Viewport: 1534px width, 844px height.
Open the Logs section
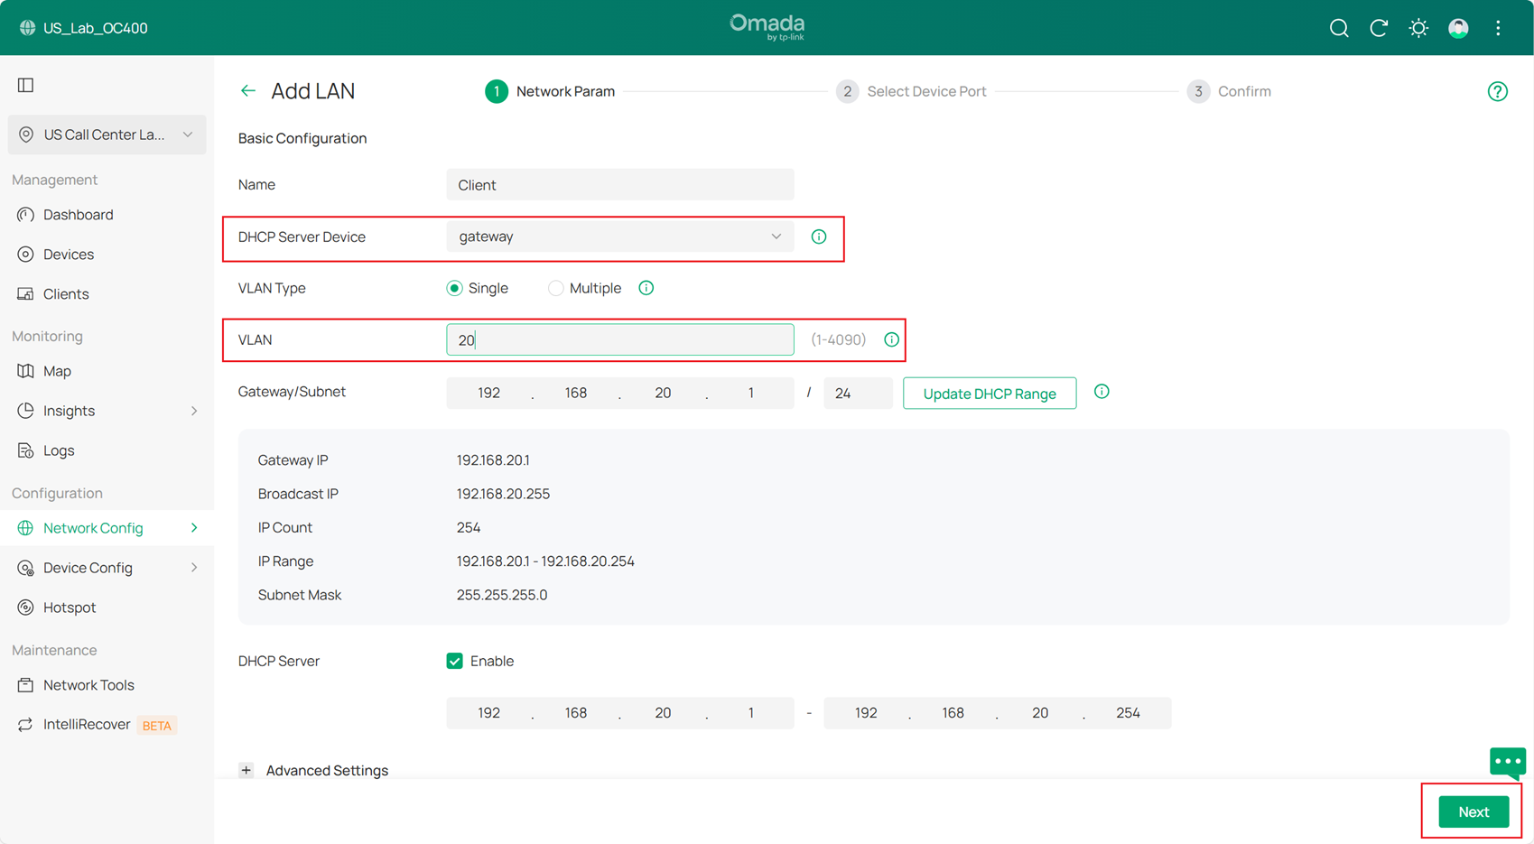click(x=59, y=450)
